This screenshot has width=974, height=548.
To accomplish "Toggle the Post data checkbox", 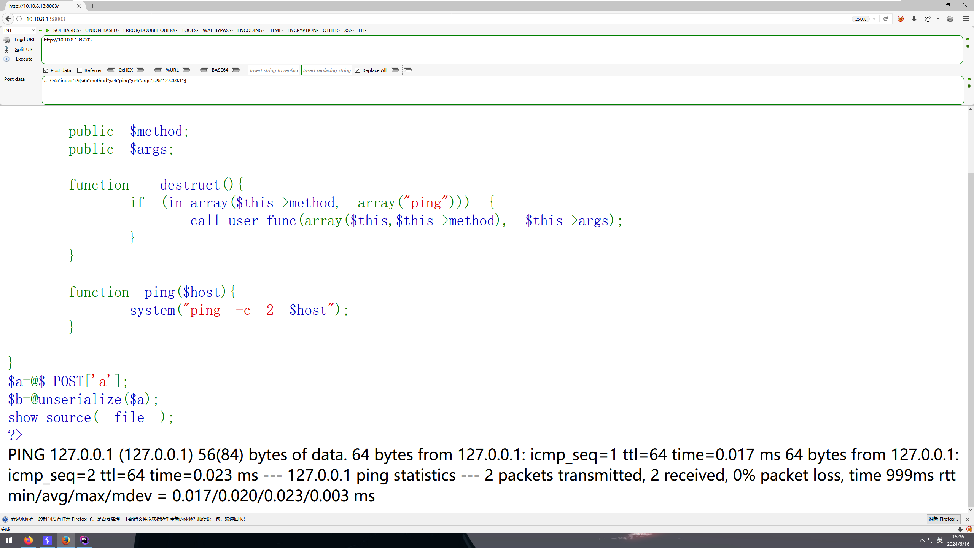I will click(x=46, y=70).
